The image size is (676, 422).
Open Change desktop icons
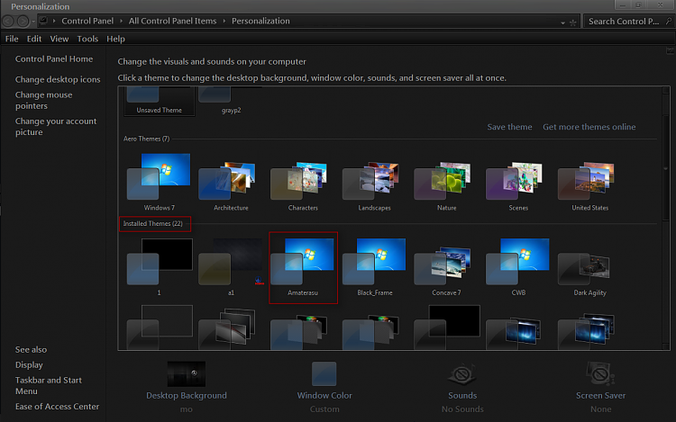(x=58, y=79)
